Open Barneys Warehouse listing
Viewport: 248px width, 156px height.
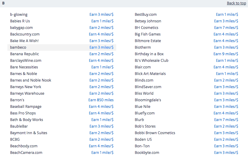[27, 93]
